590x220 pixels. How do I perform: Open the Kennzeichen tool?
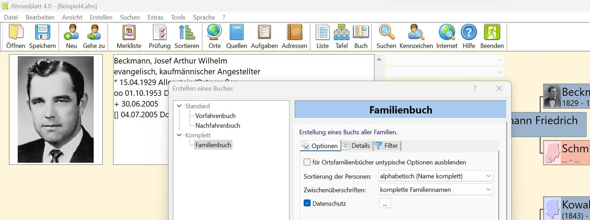pos(416,36)
